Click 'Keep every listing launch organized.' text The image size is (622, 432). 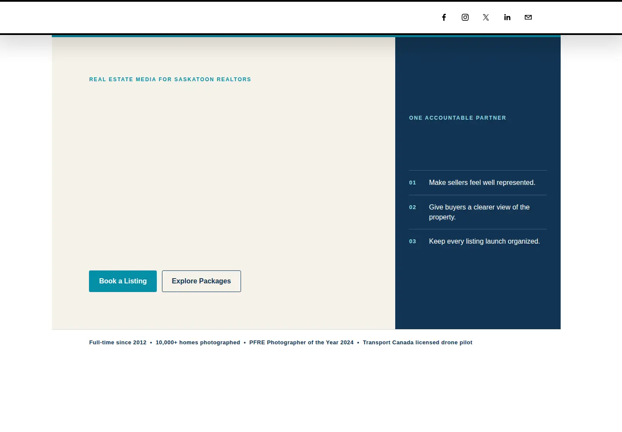click(x=484, y=241)
